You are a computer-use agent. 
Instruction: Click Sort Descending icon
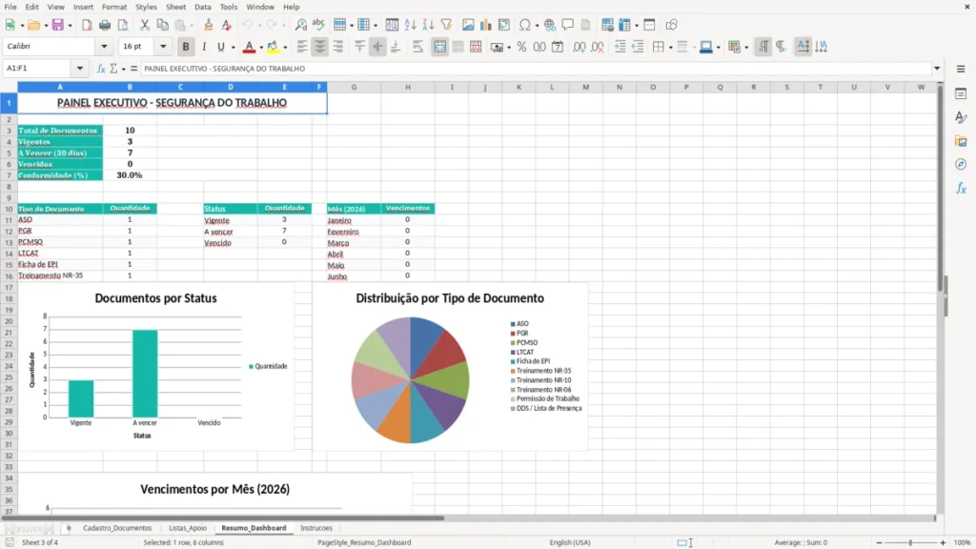(428, 25)
